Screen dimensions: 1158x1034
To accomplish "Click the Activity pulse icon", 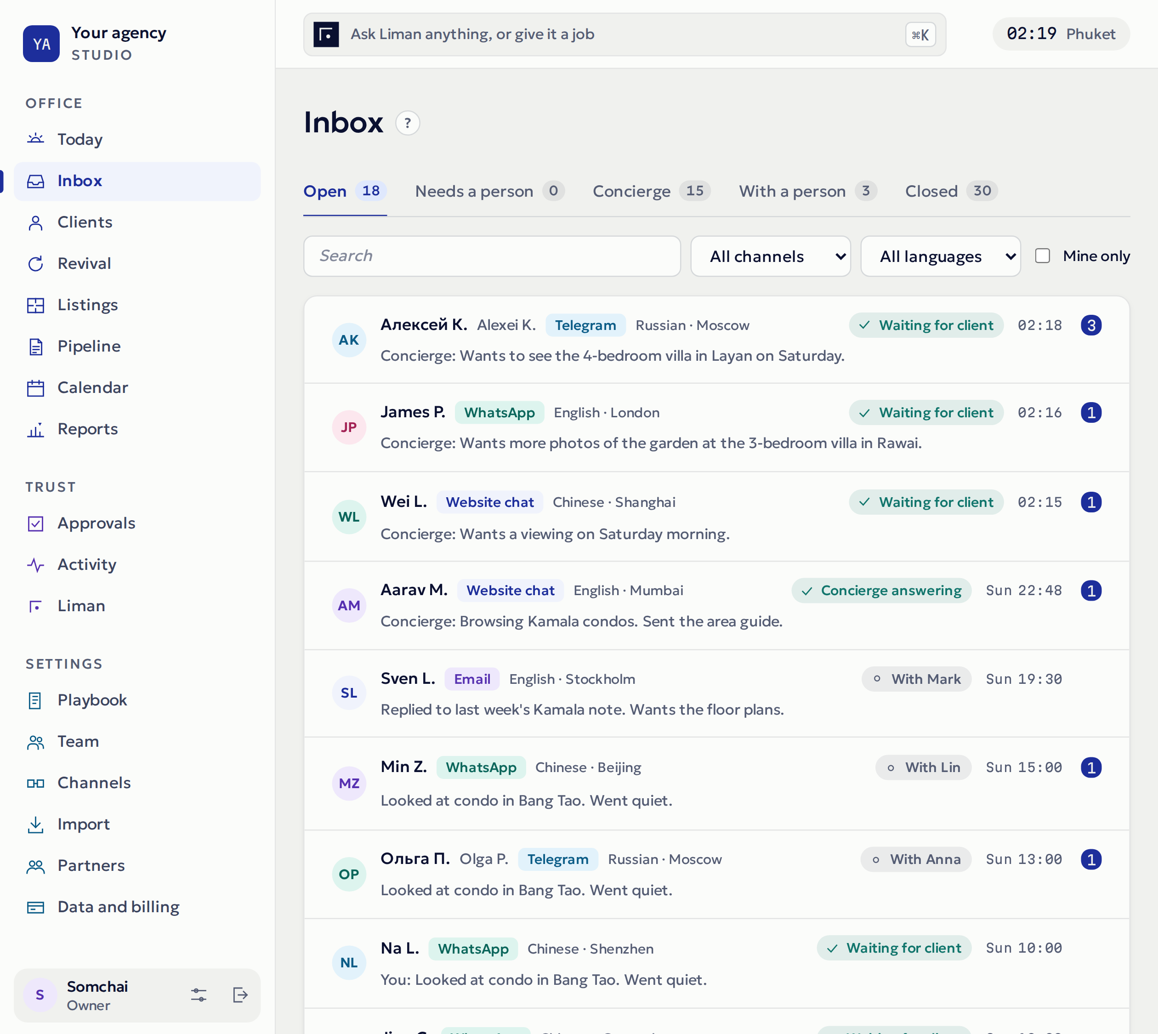I will 35,565.
